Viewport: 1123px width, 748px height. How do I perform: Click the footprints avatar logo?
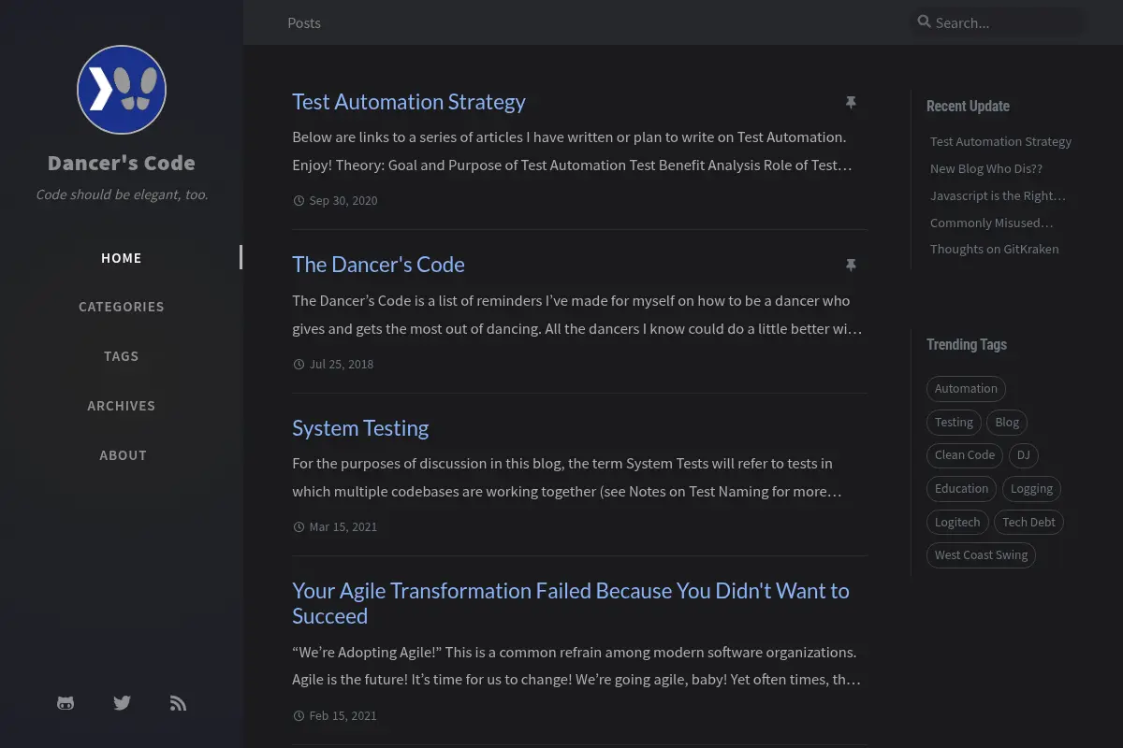pos(122,90)
